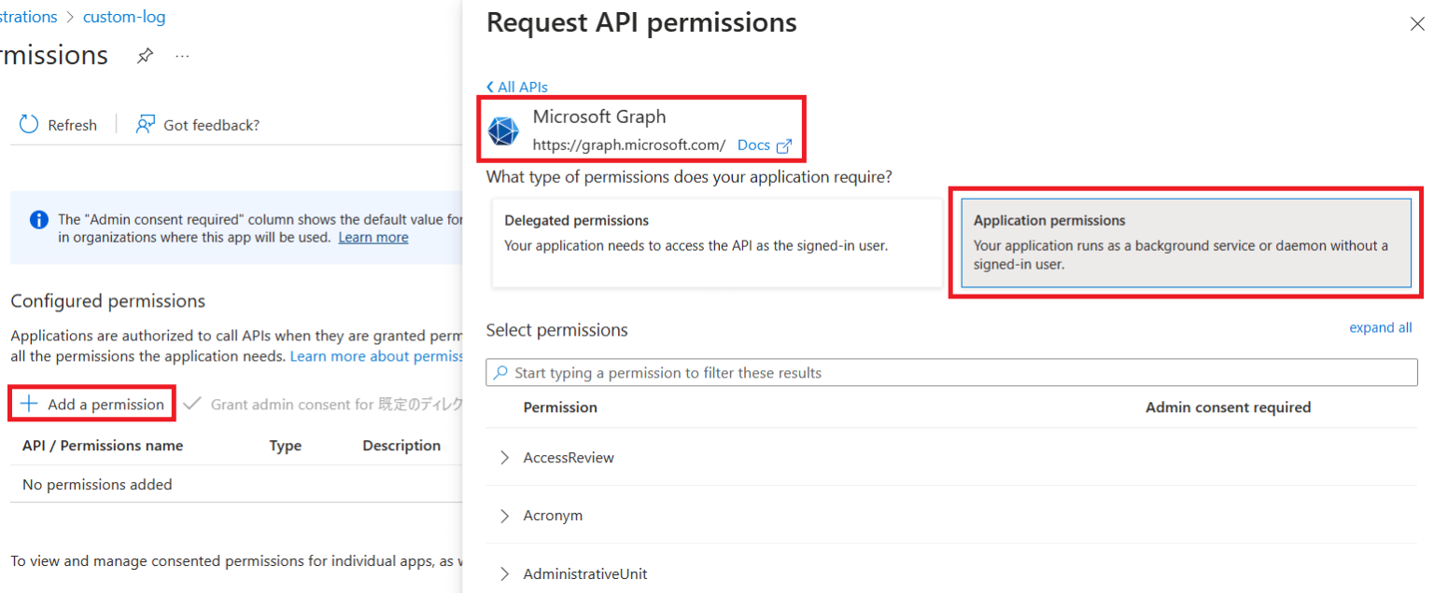Select the Application permissions card
The width and height of the screenshot is (1434, 593).
click(1186, 242)
